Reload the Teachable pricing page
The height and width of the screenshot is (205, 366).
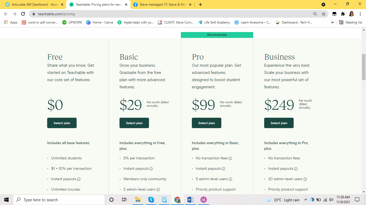point(23,14)
